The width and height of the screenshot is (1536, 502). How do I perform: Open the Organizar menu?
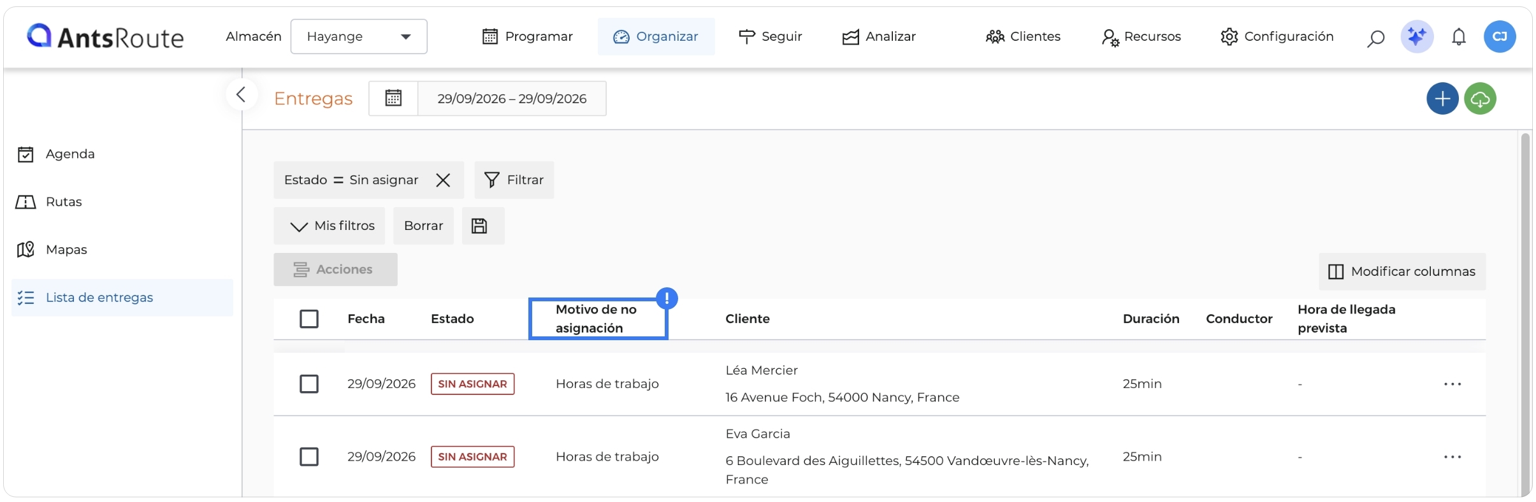656,36
